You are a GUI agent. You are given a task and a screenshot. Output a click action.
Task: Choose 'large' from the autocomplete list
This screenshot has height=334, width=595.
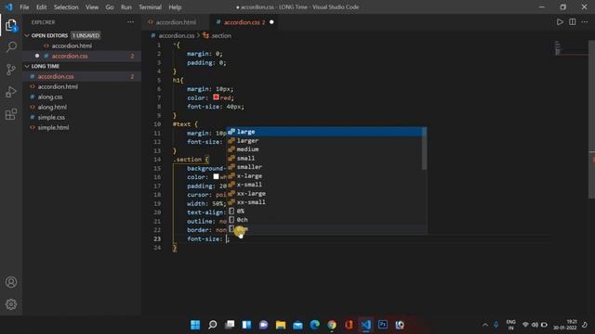click(x=326, y=132)
